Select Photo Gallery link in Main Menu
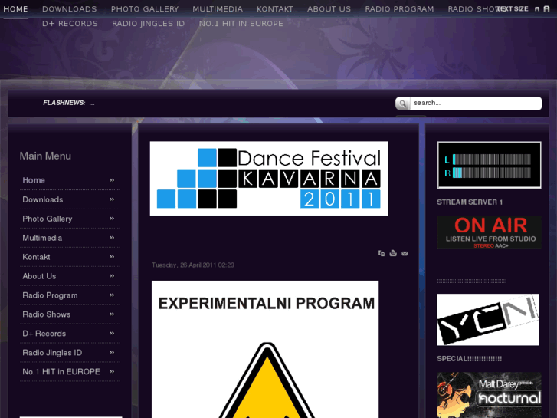The image size is (557, 418). (48, 219)
